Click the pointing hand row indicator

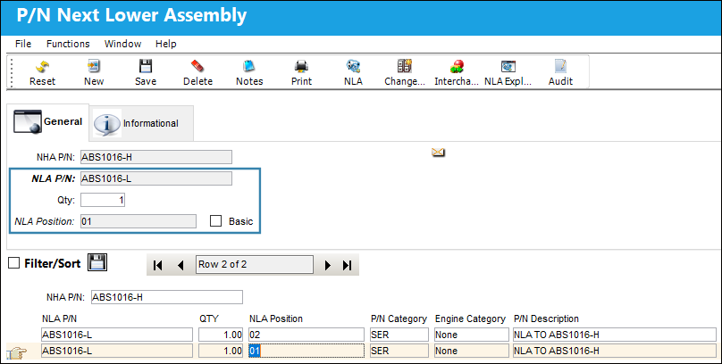pyautogui.click(x=17, y=353)
